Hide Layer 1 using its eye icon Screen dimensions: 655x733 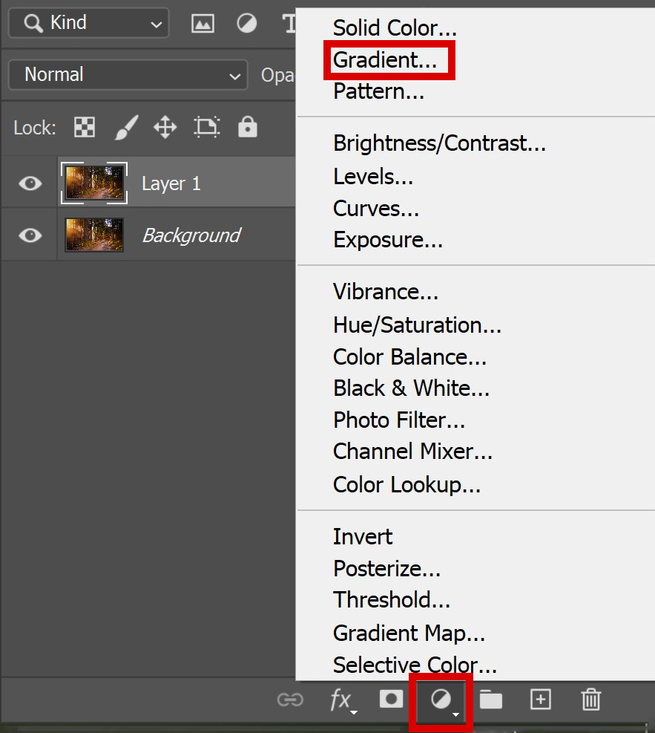[30, 183]
